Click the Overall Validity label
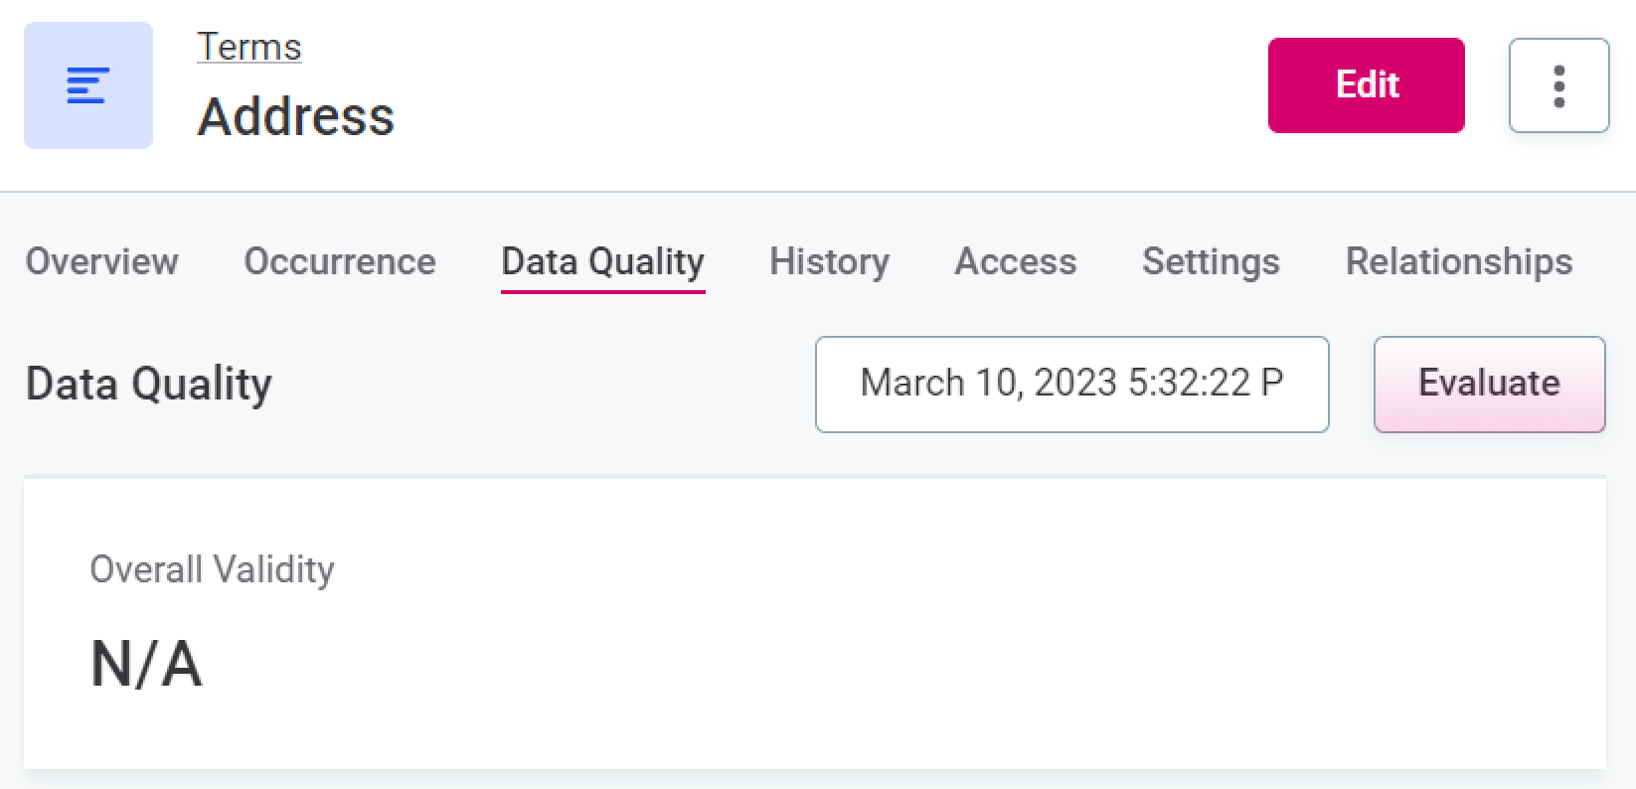This screenshot has width=1636, height=789. (x=212, y=569)
